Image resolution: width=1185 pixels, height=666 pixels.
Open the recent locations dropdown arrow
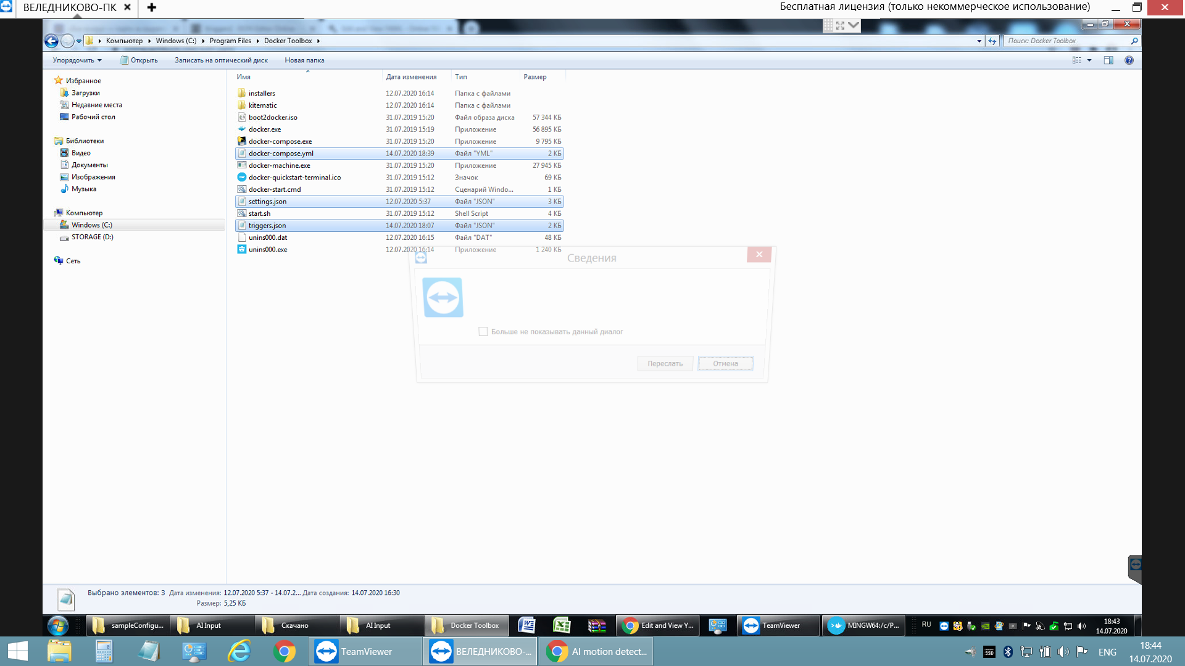[79, 41]
